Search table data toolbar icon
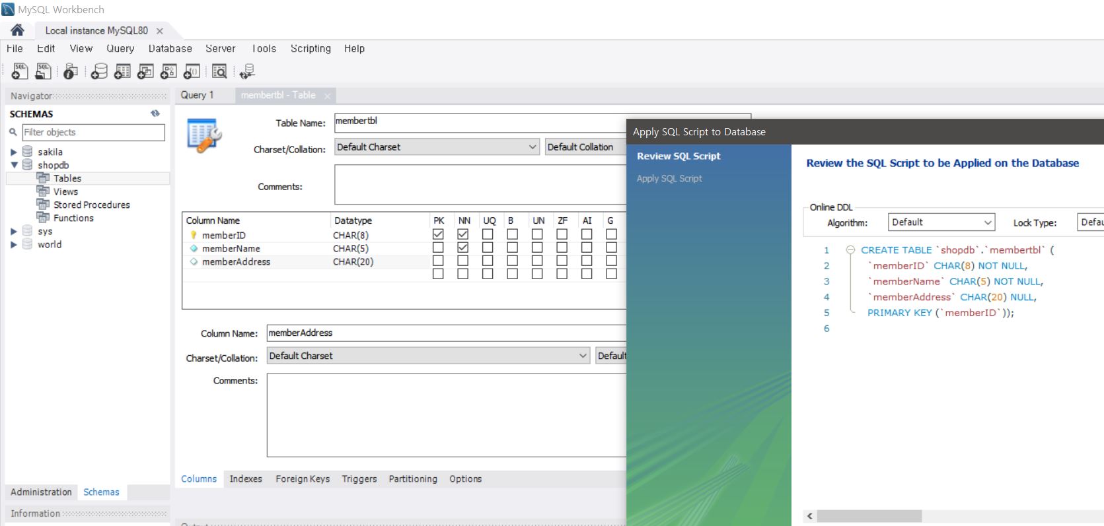 [x=219, y=71]
